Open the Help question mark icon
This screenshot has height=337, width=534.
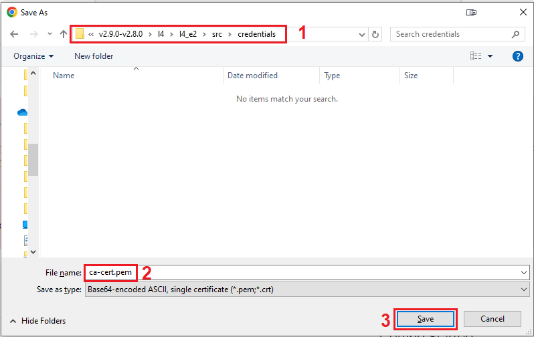click(517, 56)
